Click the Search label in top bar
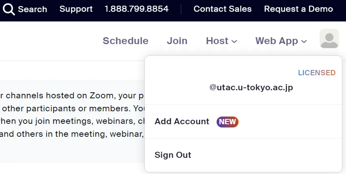 click(x=32, y=9)
